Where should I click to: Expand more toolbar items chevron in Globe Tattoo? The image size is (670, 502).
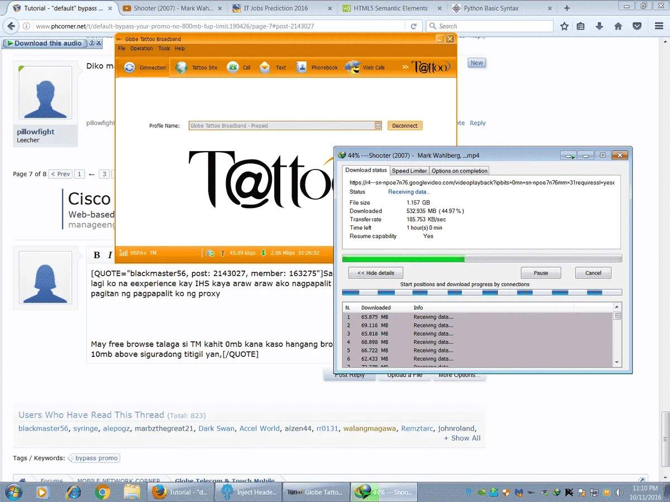(x=405, y=67)
